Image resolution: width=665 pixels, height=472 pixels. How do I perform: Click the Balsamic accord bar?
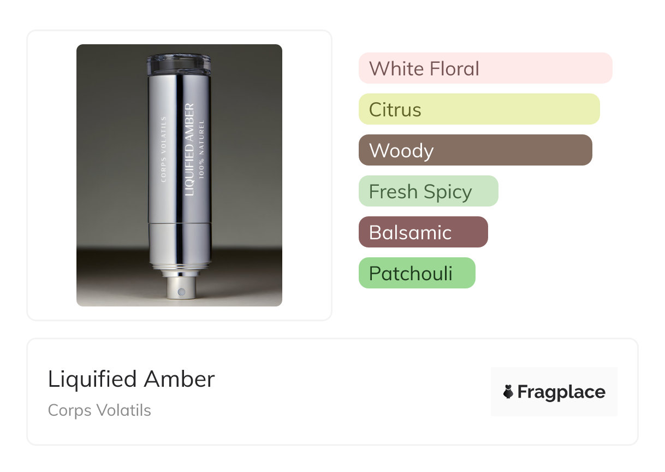(423, 232)
